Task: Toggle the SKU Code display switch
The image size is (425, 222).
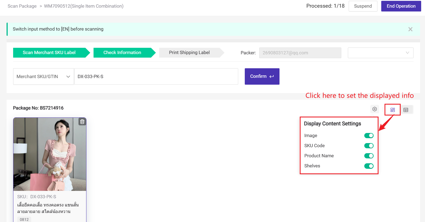Action: [369, 146]
